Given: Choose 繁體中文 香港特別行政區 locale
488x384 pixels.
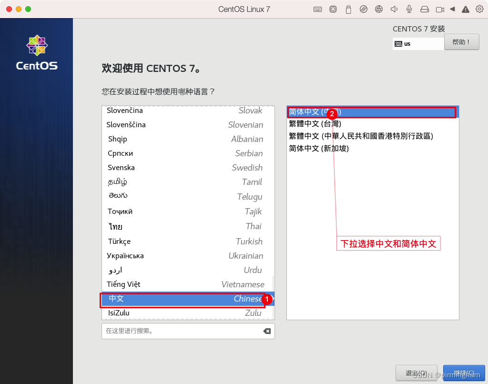Looking at the screenshot, I should (x=373, y=136).
